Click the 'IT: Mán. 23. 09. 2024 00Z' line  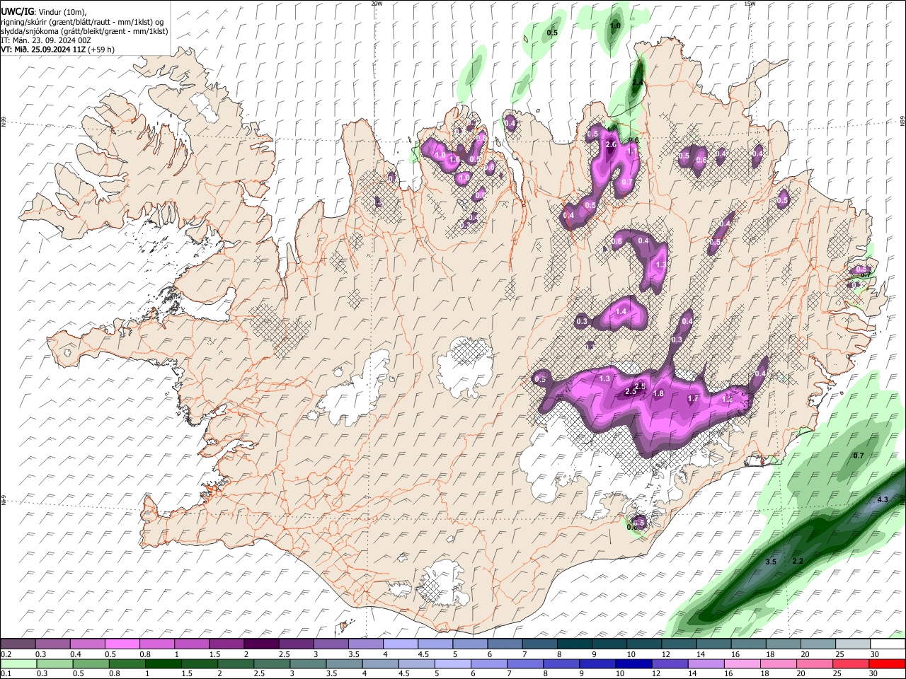pyautogui.click(x=46, y=40)
